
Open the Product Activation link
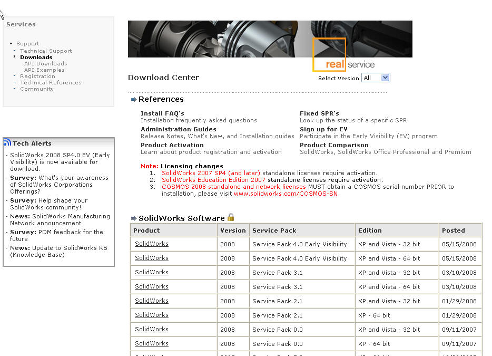[172, 145]
